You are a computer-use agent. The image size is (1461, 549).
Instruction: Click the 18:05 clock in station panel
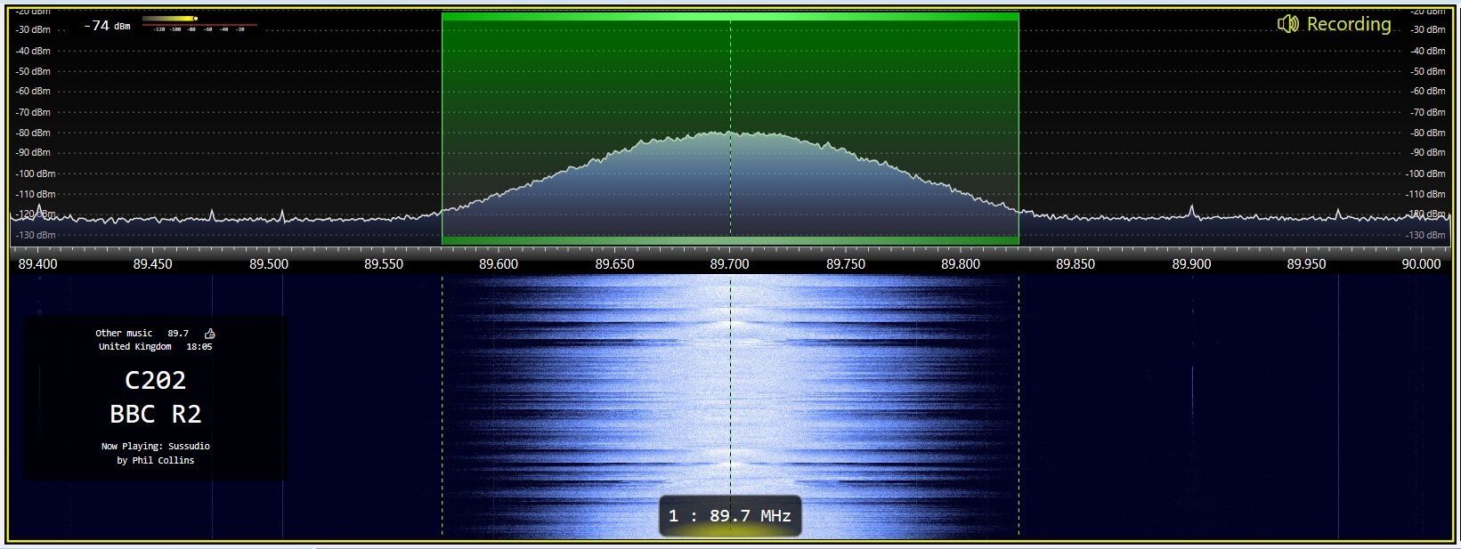pos(199,346)
